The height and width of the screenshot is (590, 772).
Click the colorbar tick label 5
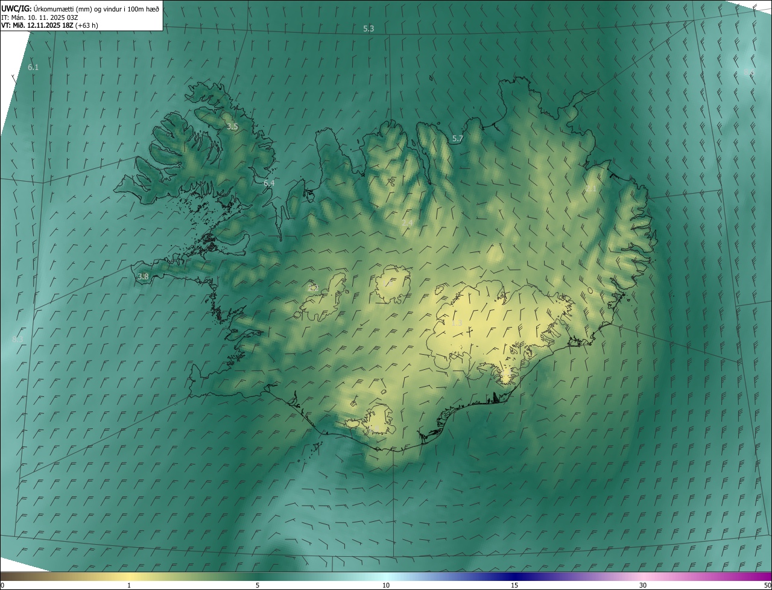coord(258,585)
